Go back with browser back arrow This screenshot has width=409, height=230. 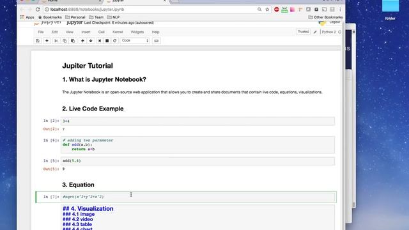point(22,10)
